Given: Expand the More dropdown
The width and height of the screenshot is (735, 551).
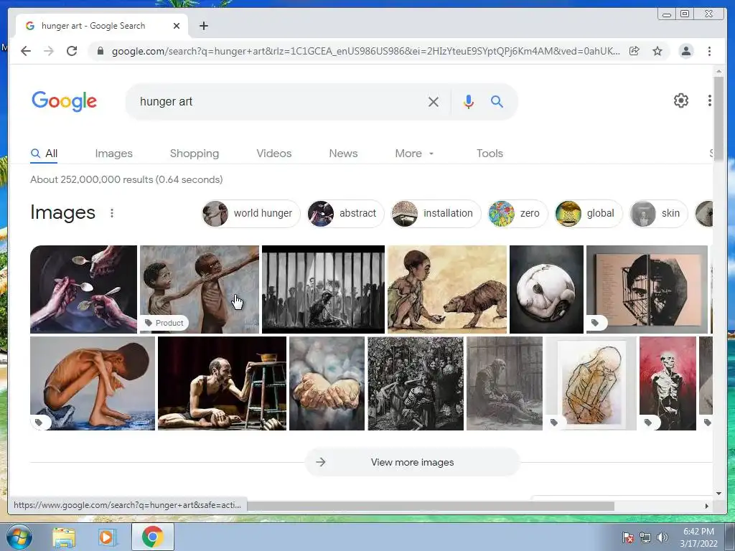Looking at the screenshot, I should (414, 154).
